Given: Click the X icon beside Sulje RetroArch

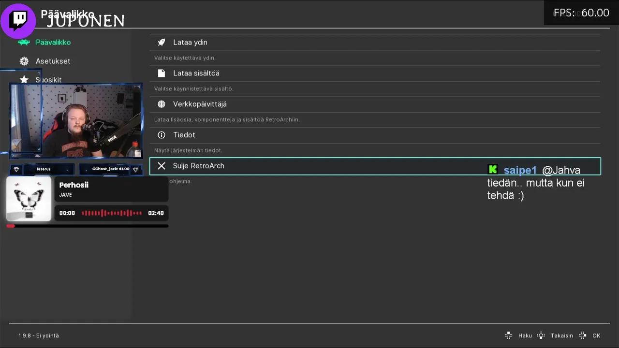Looking at the screenshot, I should (162, 166).
